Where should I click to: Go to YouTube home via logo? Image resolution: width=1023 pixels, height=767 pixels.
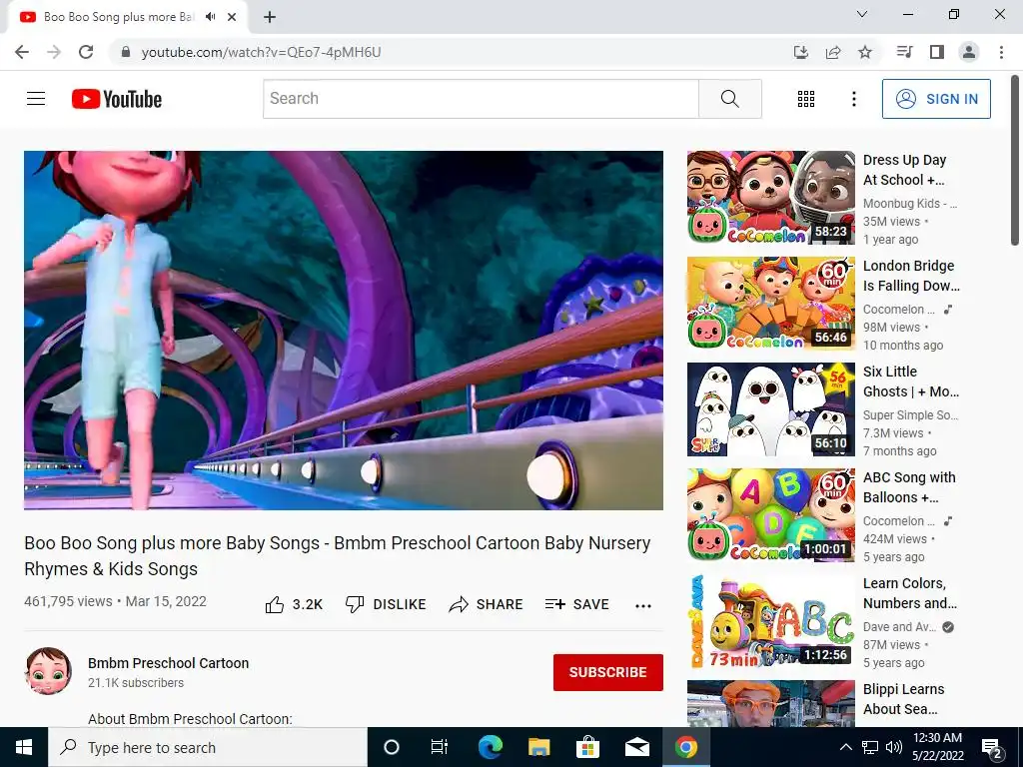tap(117, 99)
